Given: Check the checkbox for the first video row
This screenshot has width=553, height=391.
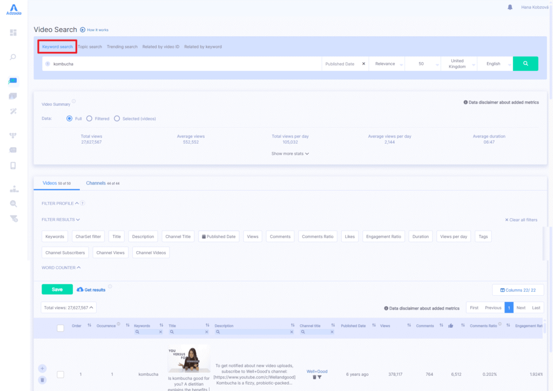Looking at the screenshot, I should coord(60,374).
